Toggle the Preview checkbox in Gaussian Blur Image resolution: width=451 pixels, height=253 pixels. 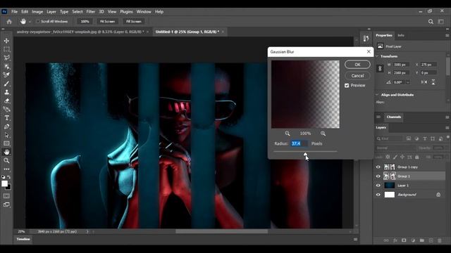(347, 86)
